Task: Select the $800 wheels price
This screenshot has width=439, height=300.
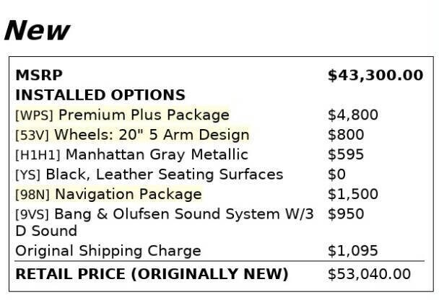Action: pos(346,135)
